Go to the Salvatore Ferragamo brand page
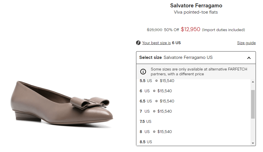Viewport: 263px width, 152px height. pyautogui.click(x=196, y=6)
